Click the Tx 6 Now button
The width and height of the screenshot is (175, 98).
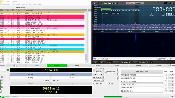coord(171,91)
